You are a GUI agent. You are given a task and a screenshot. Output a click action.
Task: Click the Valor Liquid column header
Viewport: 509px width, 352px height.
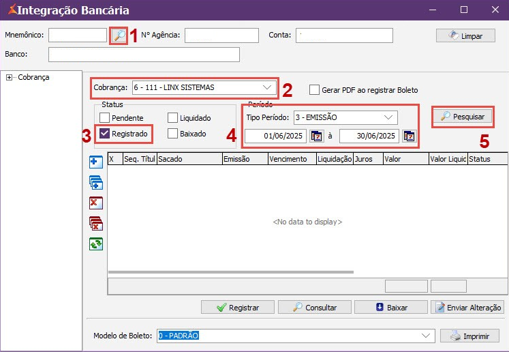click(448, 159)
